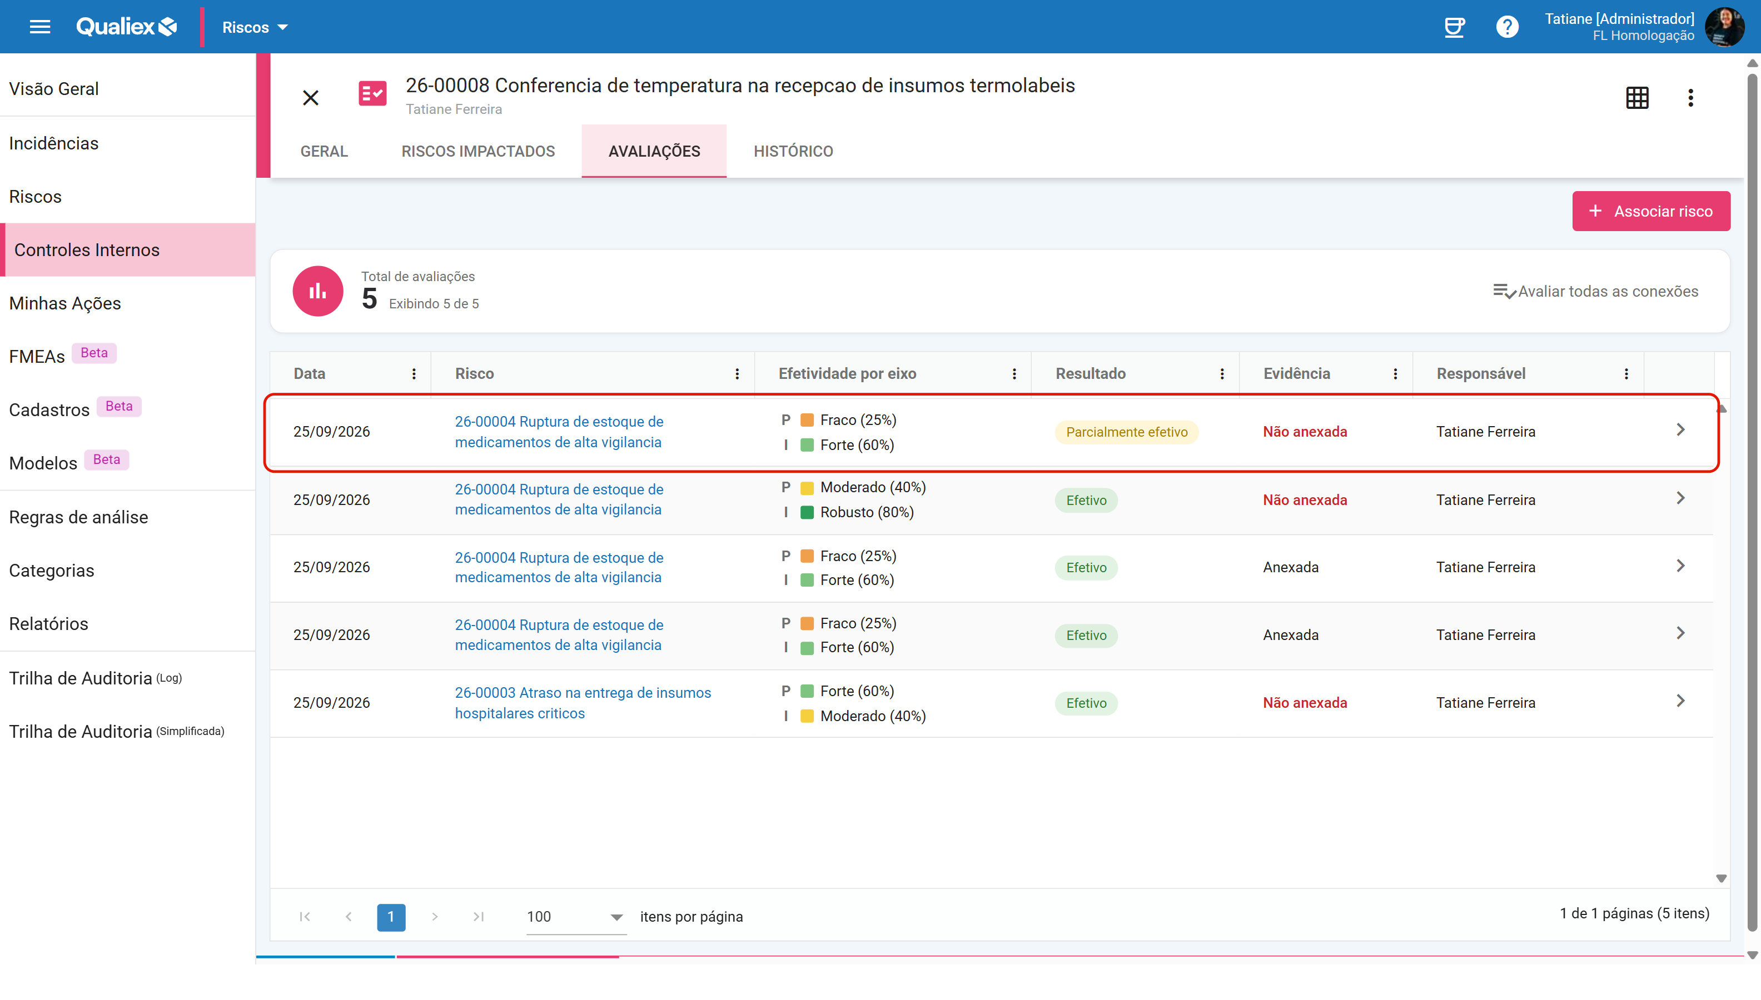This screenshot has width=1761, height=1000.
Task: Open Visão Geral in sidebar
Action: coord(128,88)
